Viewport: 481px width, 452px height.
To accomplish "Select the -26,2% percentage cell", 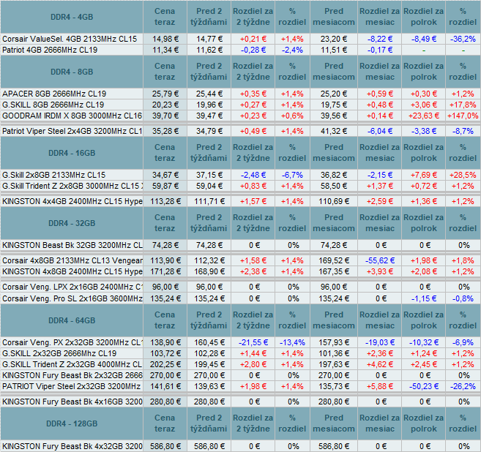I will [463, 386].
